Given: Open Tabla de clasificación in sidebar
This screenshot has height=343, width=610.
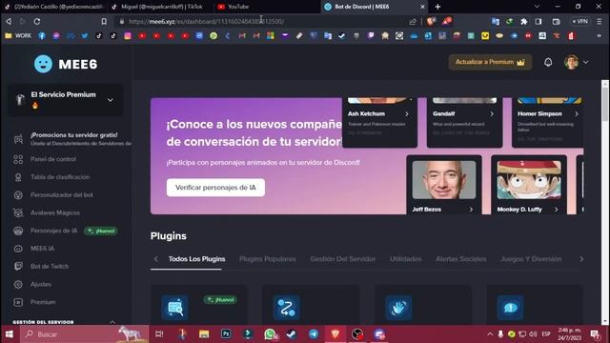Looking at the screenshot, I should coord(60,177).
